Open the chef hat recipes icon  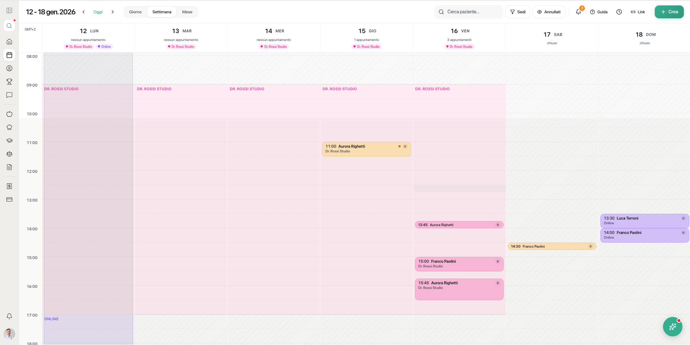9,127
